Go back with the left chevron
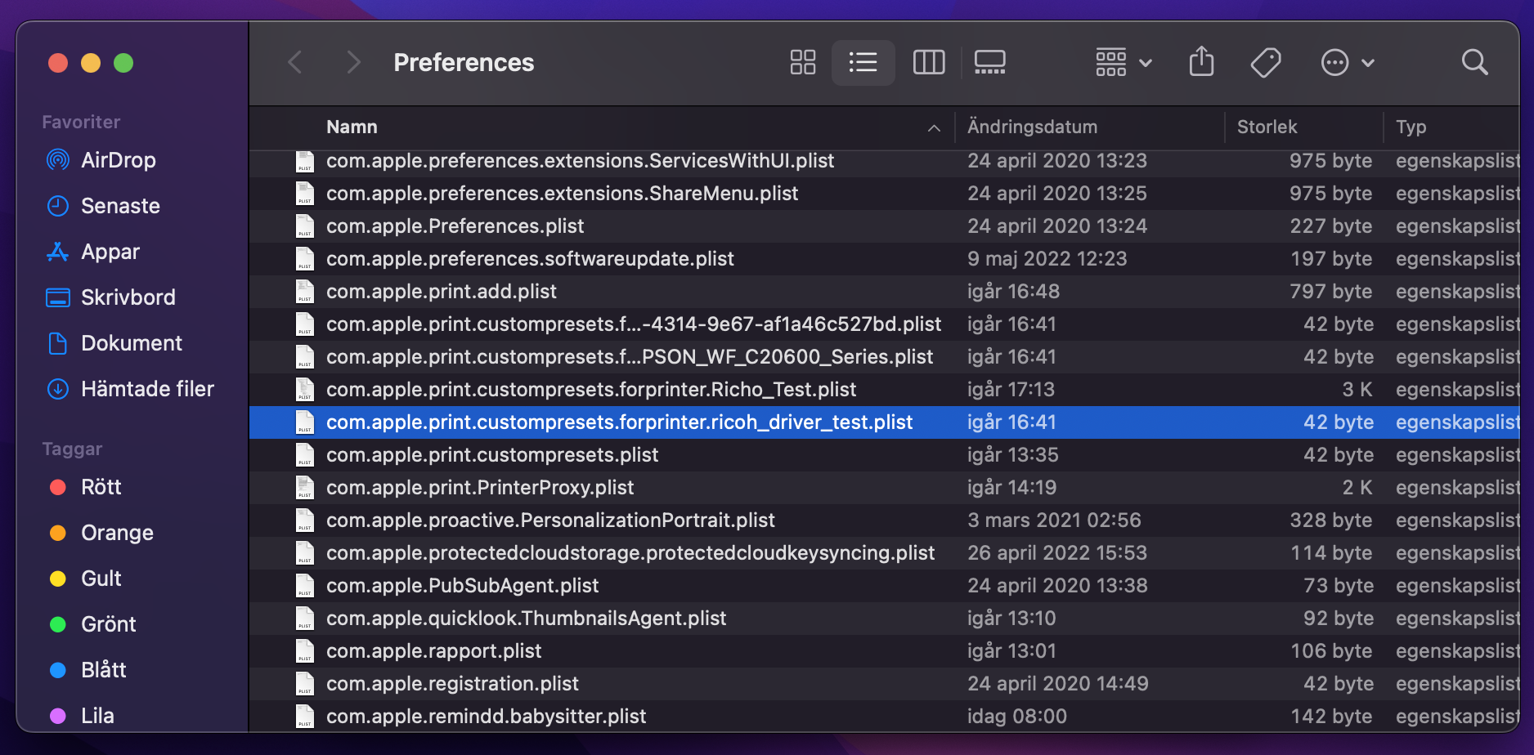 point(296,62)
